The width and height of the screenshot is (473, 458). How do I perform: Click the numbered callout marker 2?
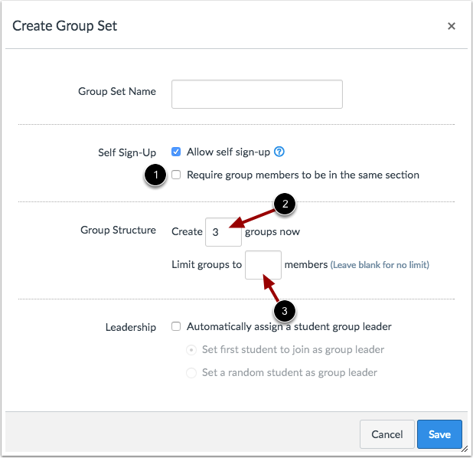point(285,204)
